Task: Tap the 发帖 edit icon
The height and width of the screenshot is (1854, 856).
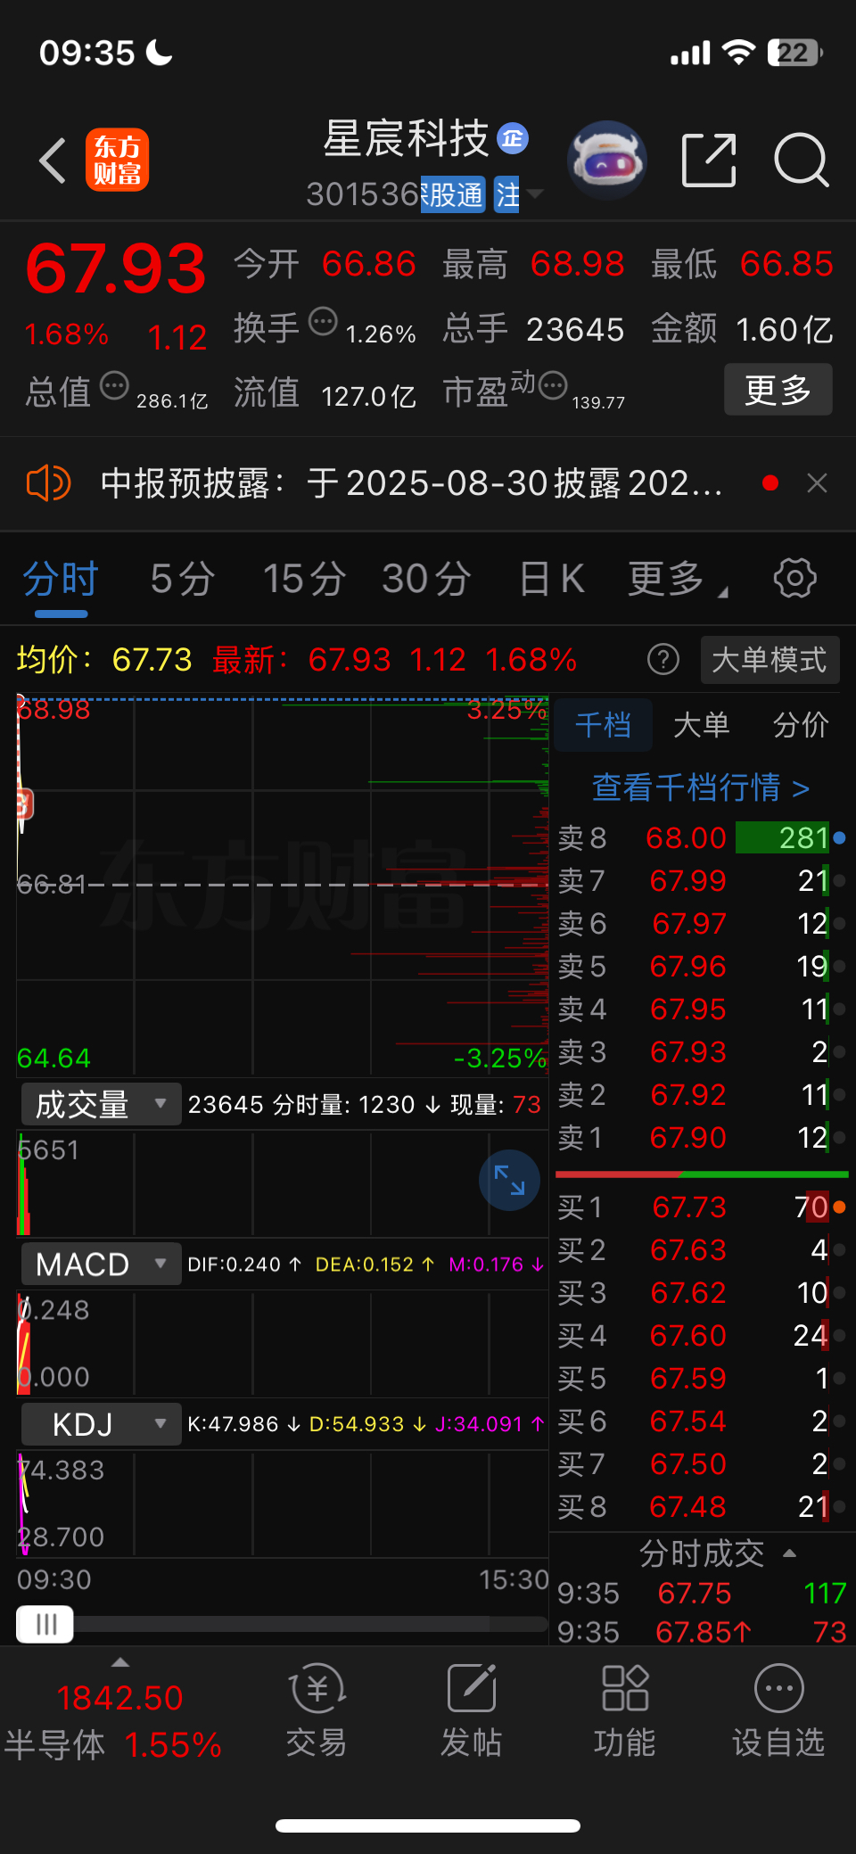Action: (472, 1688)
